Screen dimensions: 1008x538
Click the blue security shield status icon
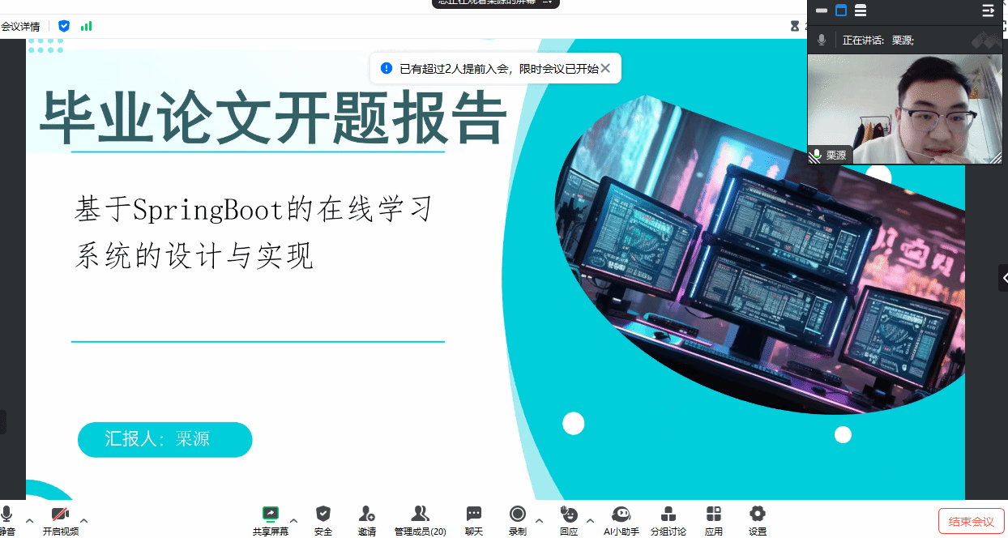coord(64,26)
